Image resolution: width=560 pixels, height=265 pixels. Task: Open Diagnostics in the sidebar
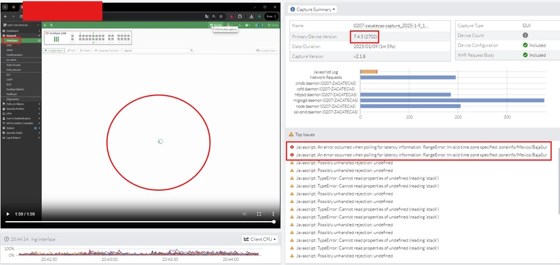coord(13,99)
